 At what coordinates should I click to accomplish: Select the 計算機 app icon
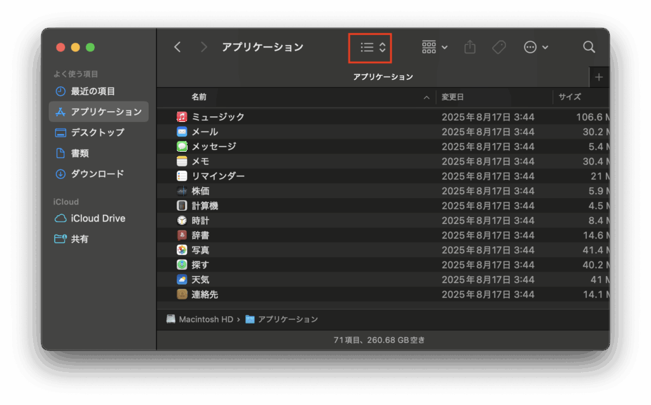tap(182, 206)
